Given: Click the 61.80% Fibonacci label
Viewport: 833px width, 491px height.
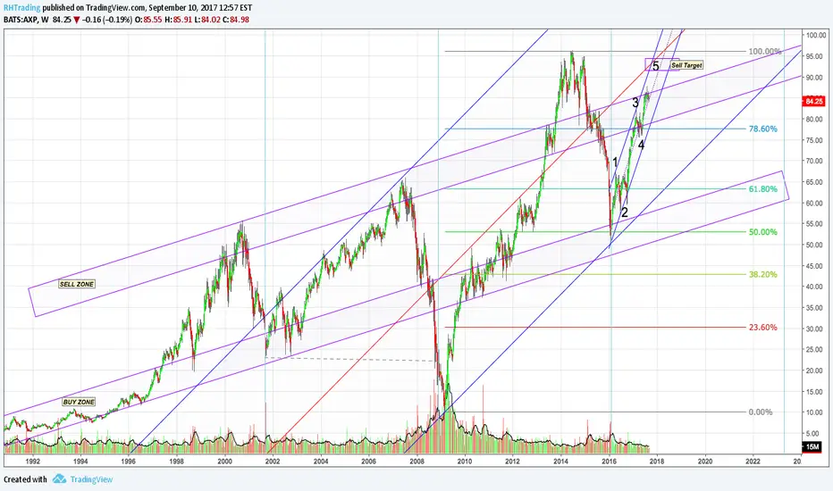Looking at the screenshot, I should coord(763,189).
